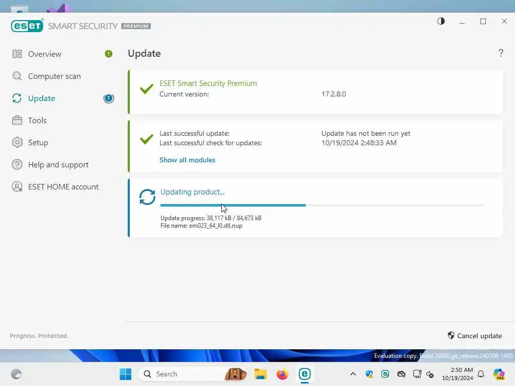Click the blue notification badge beside Update

pyautogui.click(x=109, y=98)
